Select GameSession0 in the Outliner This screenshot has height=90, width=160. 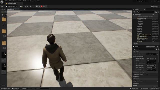(x=143, y=37)
